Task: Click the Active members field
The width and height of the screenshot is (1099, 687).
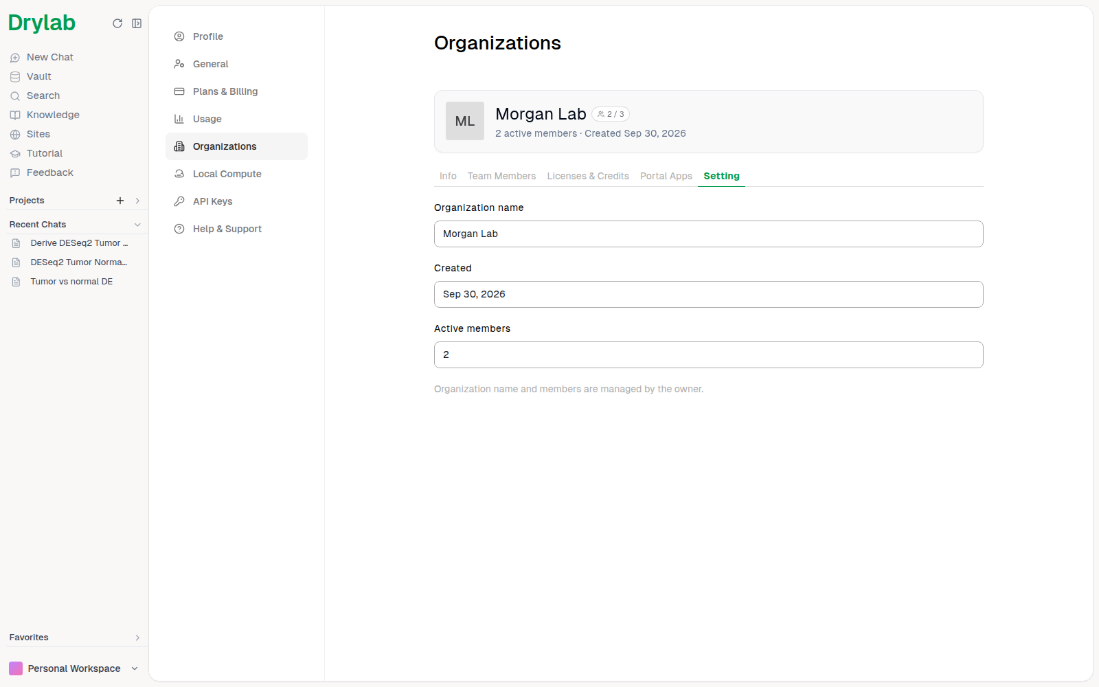Action: point(709,354)
